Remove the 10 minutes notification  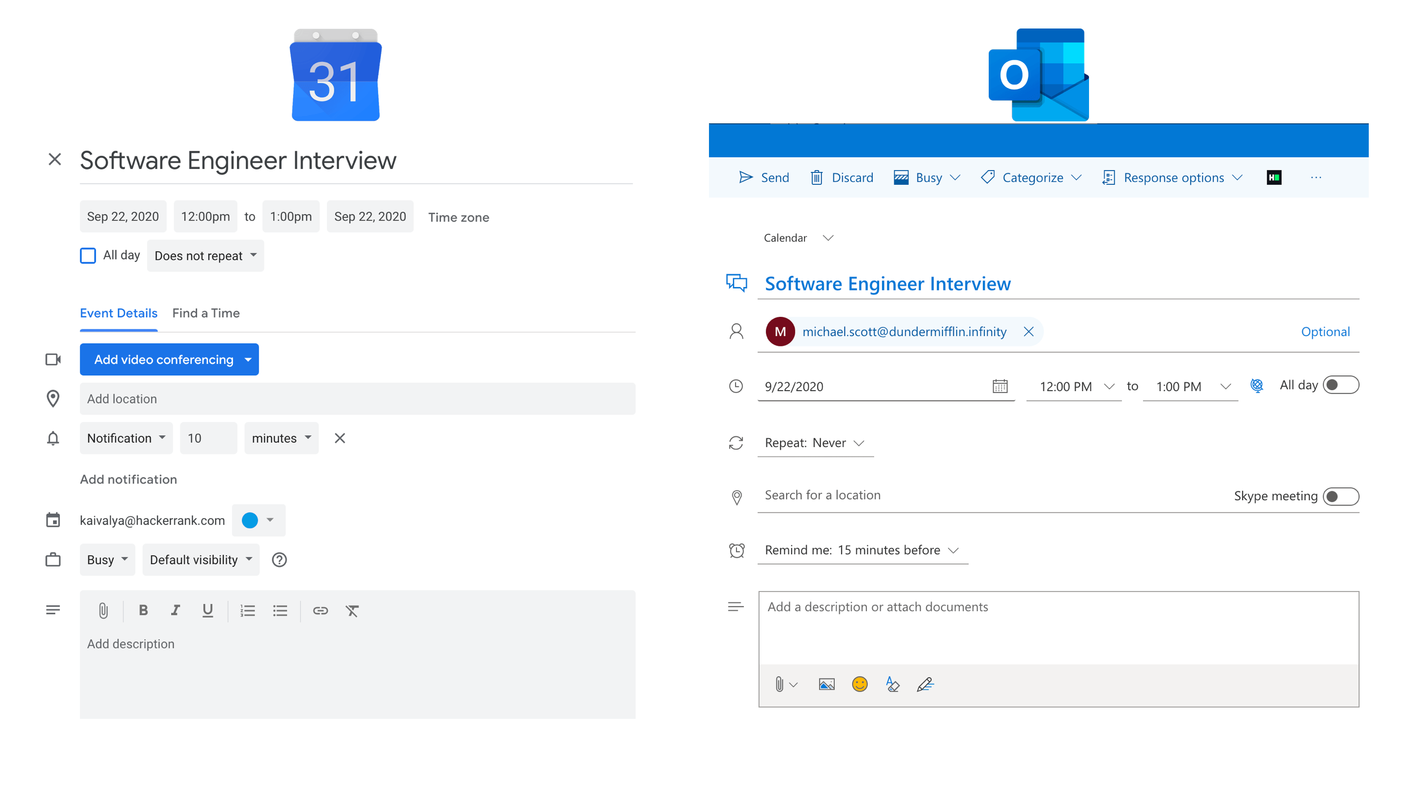[340, 438]
